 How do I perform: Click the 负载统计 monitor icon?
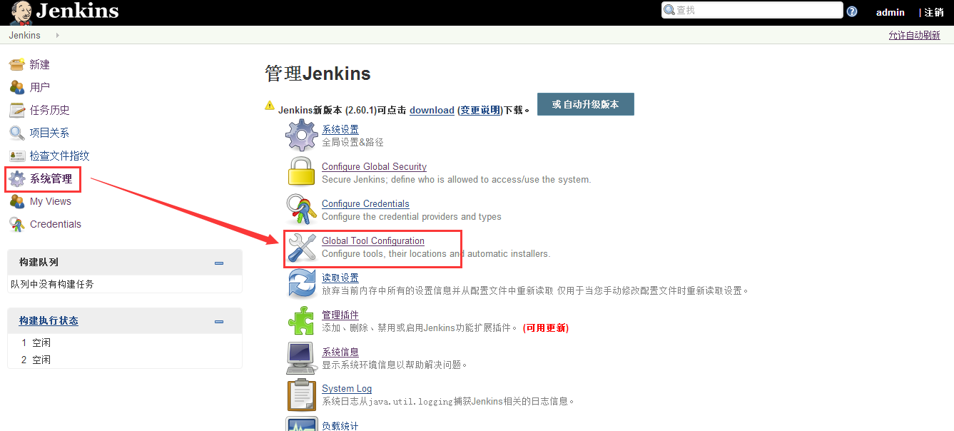tap(302, 424)
